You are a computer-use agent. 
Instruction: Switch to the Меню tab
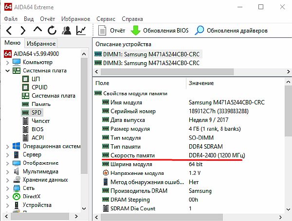tap(13, 43)
